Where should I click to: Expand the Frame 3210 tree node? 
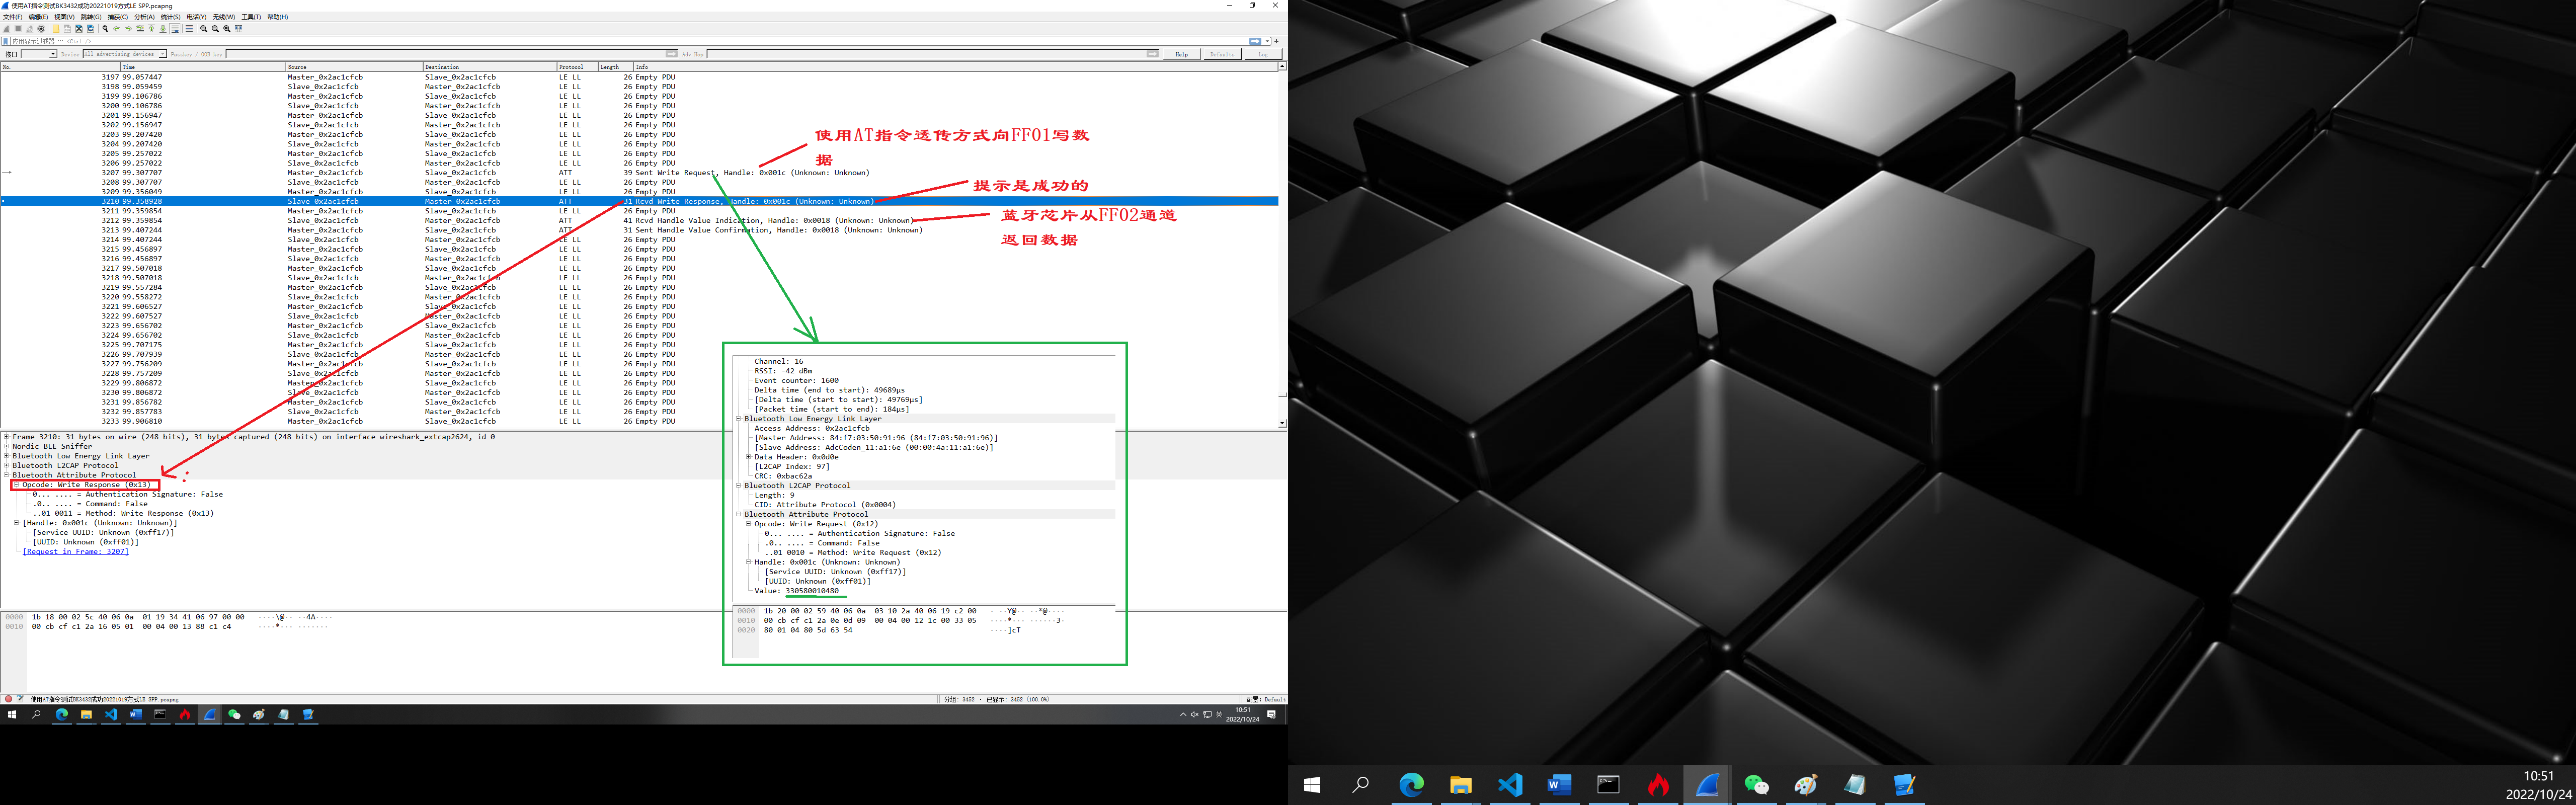pos(6,437)
